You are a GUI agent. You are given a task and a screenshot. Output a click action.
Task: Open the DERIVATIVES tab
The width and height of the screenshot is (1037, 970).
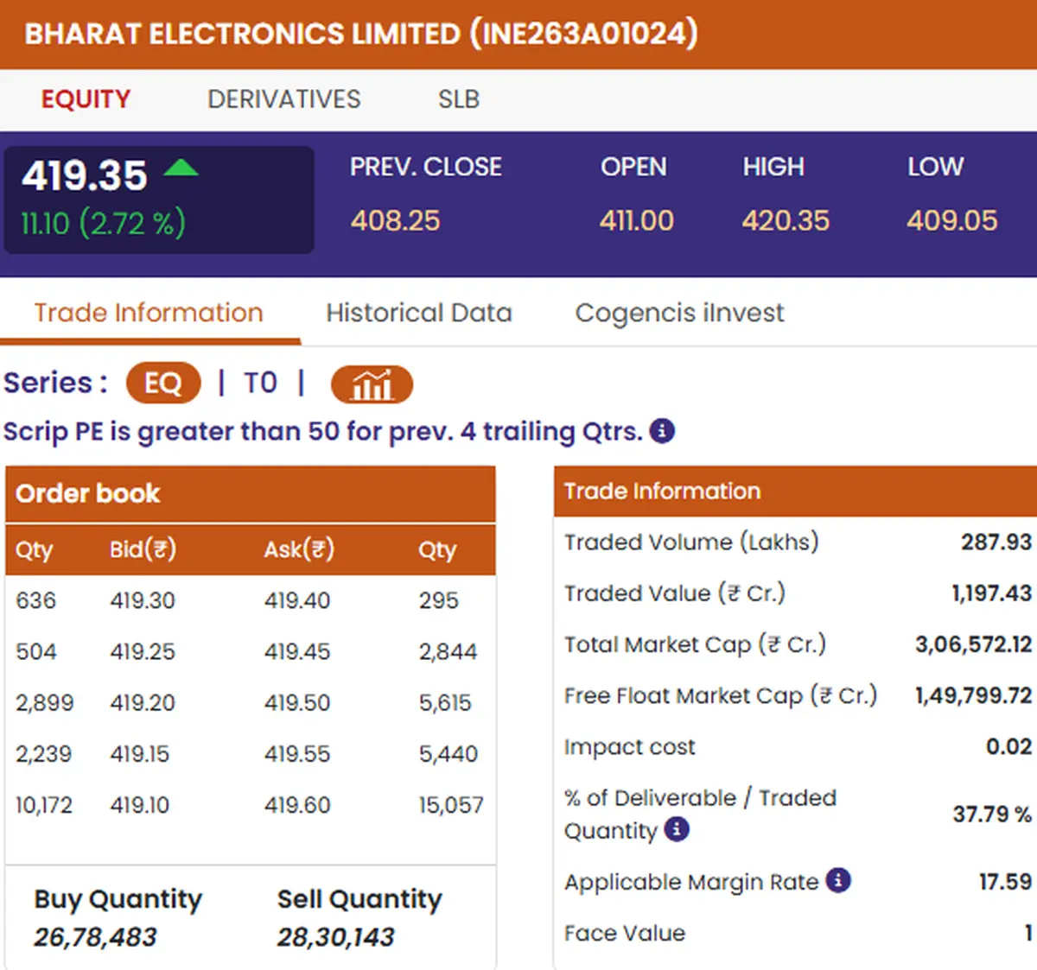coord(284,99)
